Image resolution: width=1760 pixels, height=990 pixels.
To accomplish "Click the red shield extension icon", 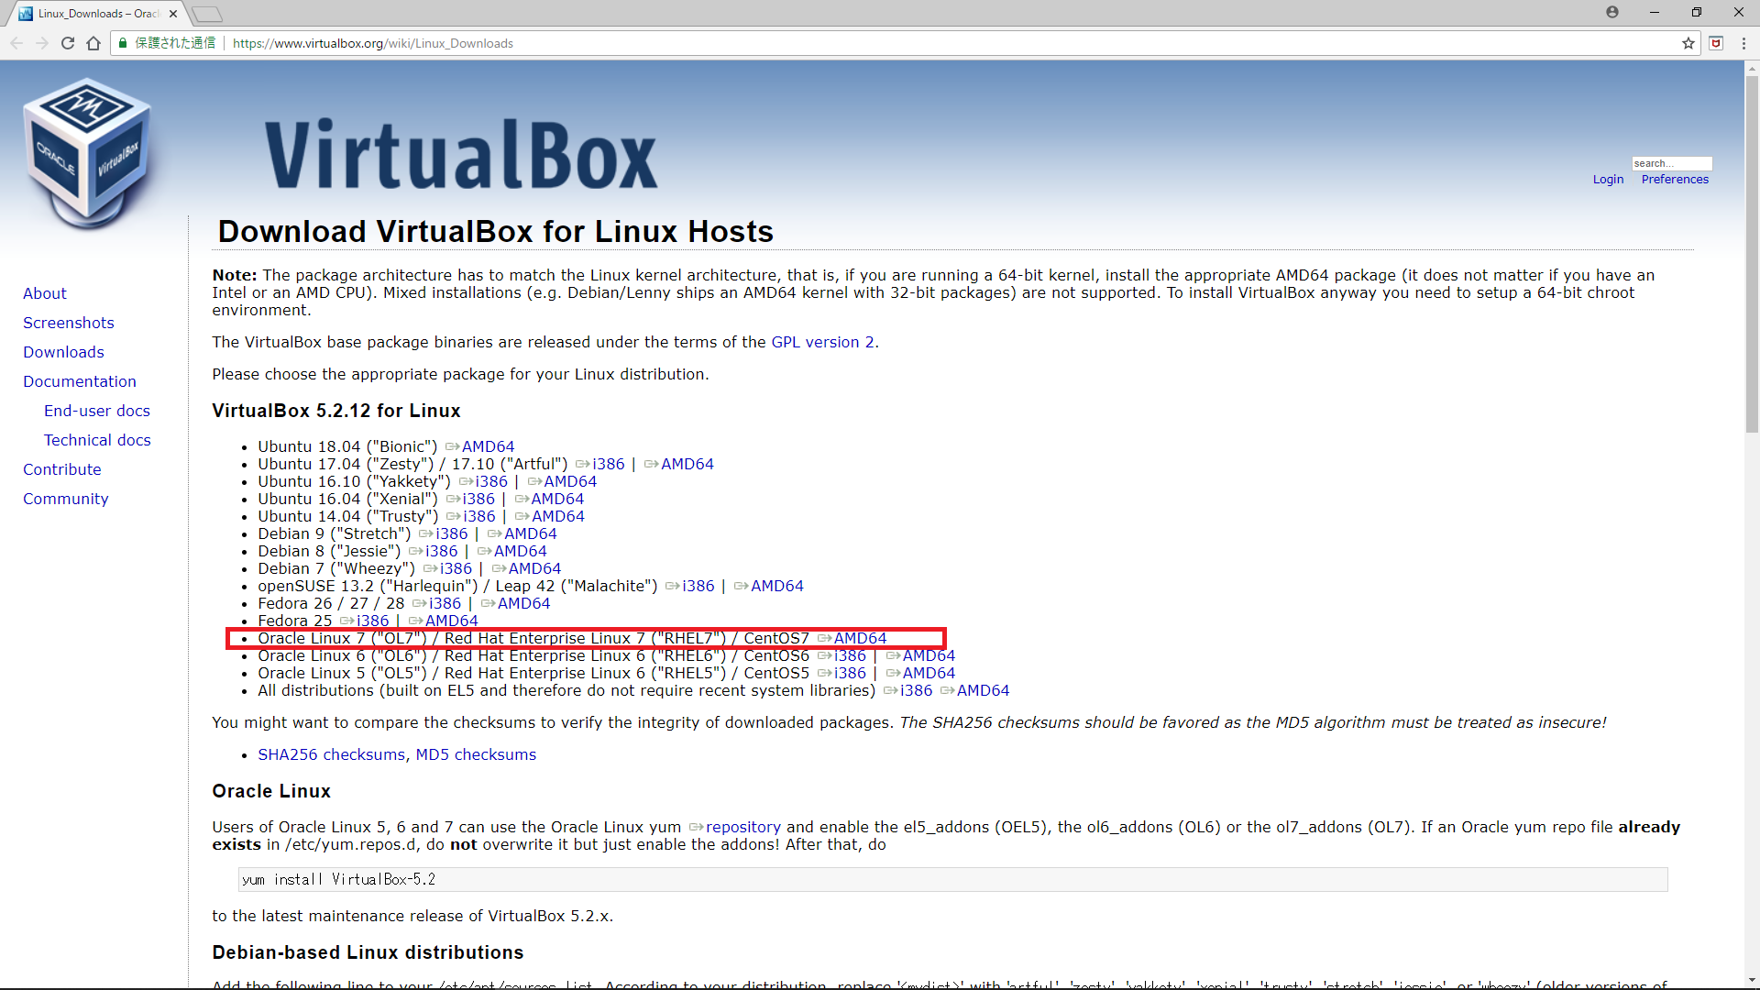I will (x=1716, y=43).
